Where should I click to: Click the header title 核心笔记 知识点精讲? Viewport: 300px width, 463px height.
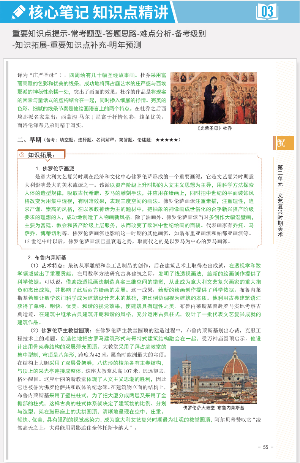click(98, 12)
